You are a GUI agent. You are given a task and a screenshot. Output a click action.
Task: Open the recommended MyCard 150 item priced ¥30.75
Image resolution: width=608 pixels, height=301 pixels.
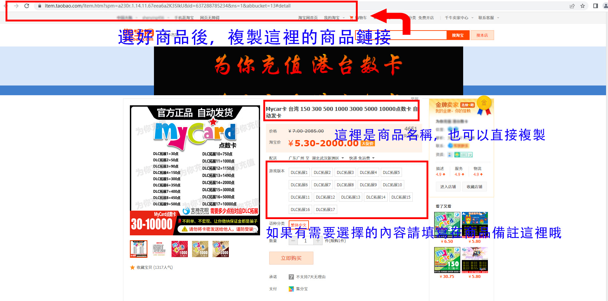447,260
